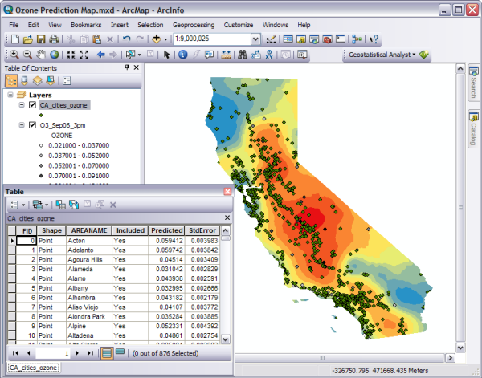Sort by Predicted column header
482x378 pixels.
pyautogui.click(x=166, y=230)
